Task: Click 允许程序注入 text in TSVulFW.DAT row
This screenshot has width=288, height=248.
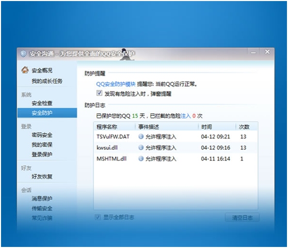Action: [x=161, y=137]
